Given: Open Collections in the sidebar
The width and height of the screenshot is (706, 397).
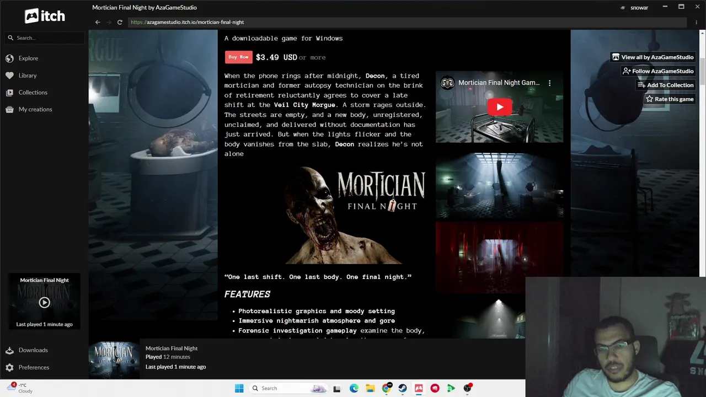Looking at the screenshot, I should [33, 93].
